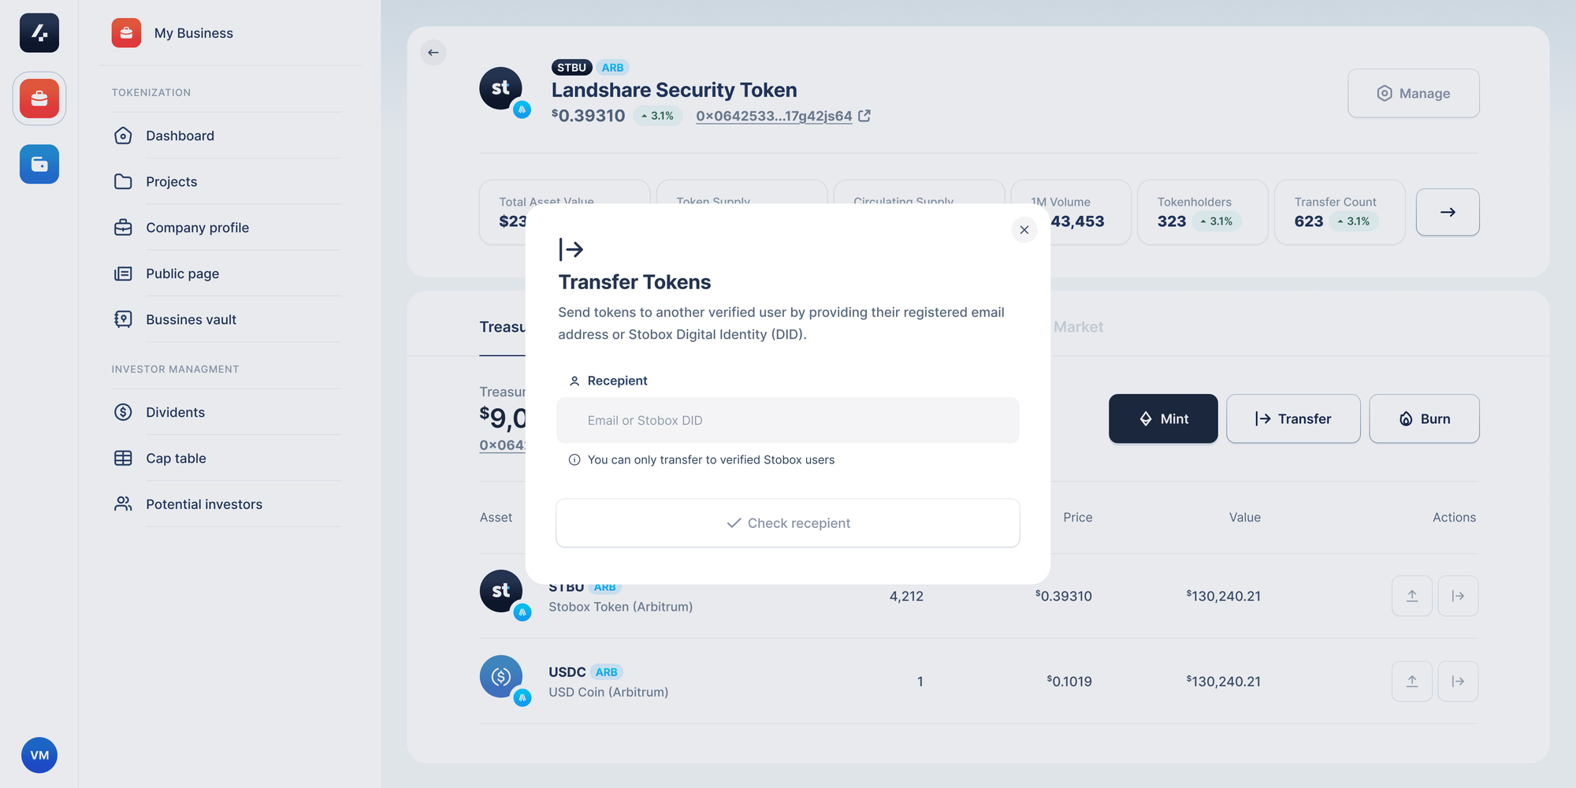The image size is (1576, 788).
Task: Open contract address external link icon
Action: coord(864,116)
